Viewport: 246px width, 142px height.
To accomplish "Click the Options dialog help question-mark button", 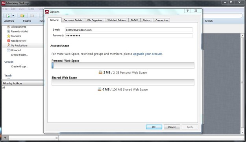I will click(187, 11).
